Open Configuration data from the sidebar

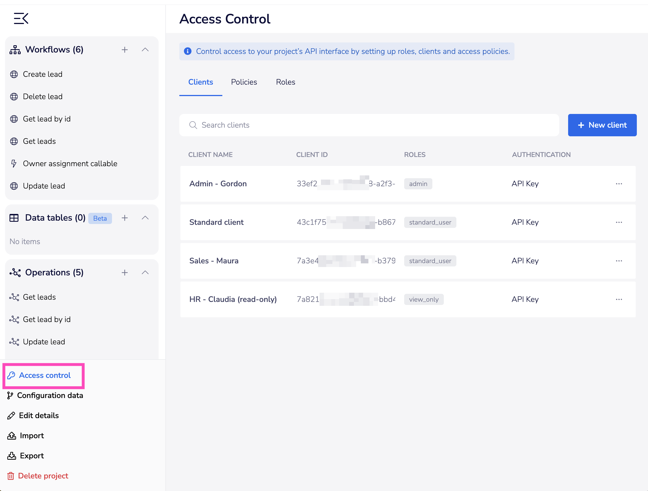(50, 395)
